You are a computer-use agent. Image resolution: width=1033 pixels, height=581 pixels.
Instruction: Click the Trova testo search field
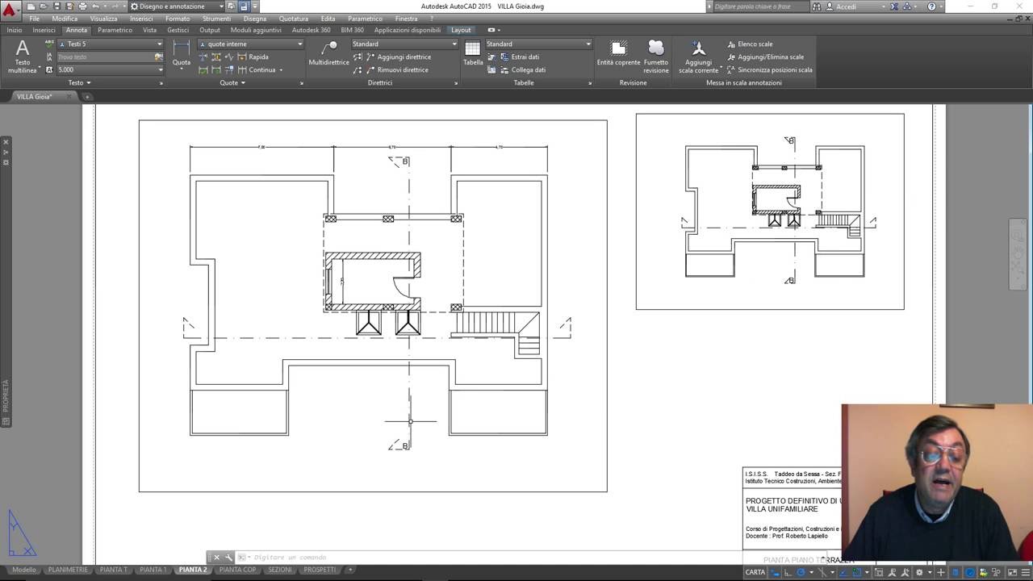coord(105,56)
